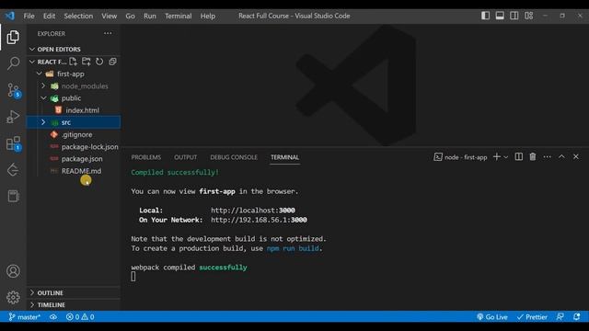Click the eye watch icon in status bar
The height and width of the screenshot is (331, 589).
[x=53, y=317]
